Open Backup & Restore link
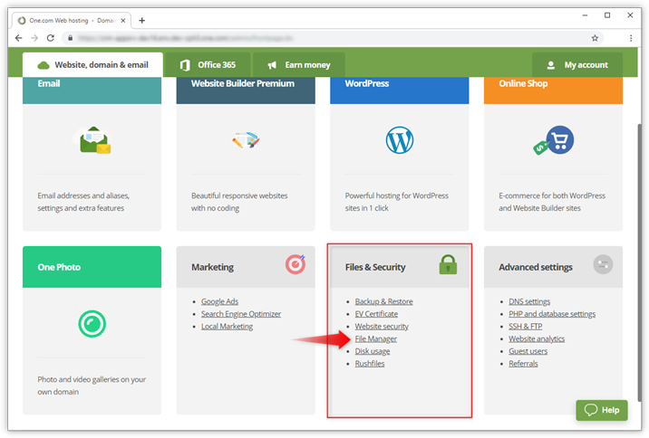Image resolution: width=649 pixels, height=438 pixels. click(383, 301)
